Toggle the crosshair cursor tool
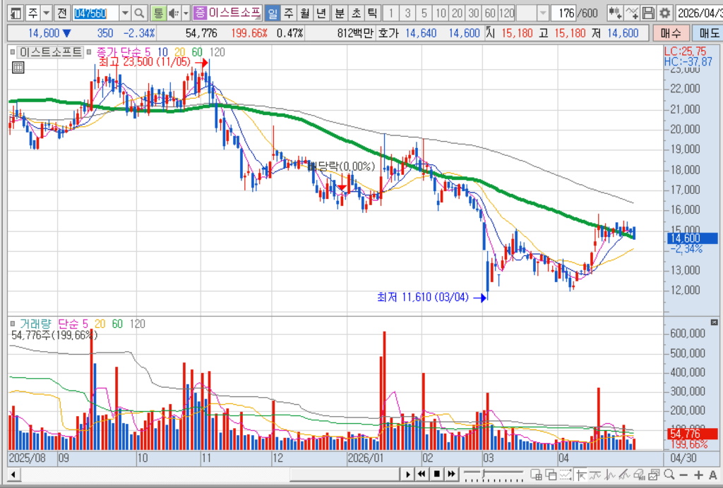The height and width of the screenshot is (488, 723). (582, 474)
